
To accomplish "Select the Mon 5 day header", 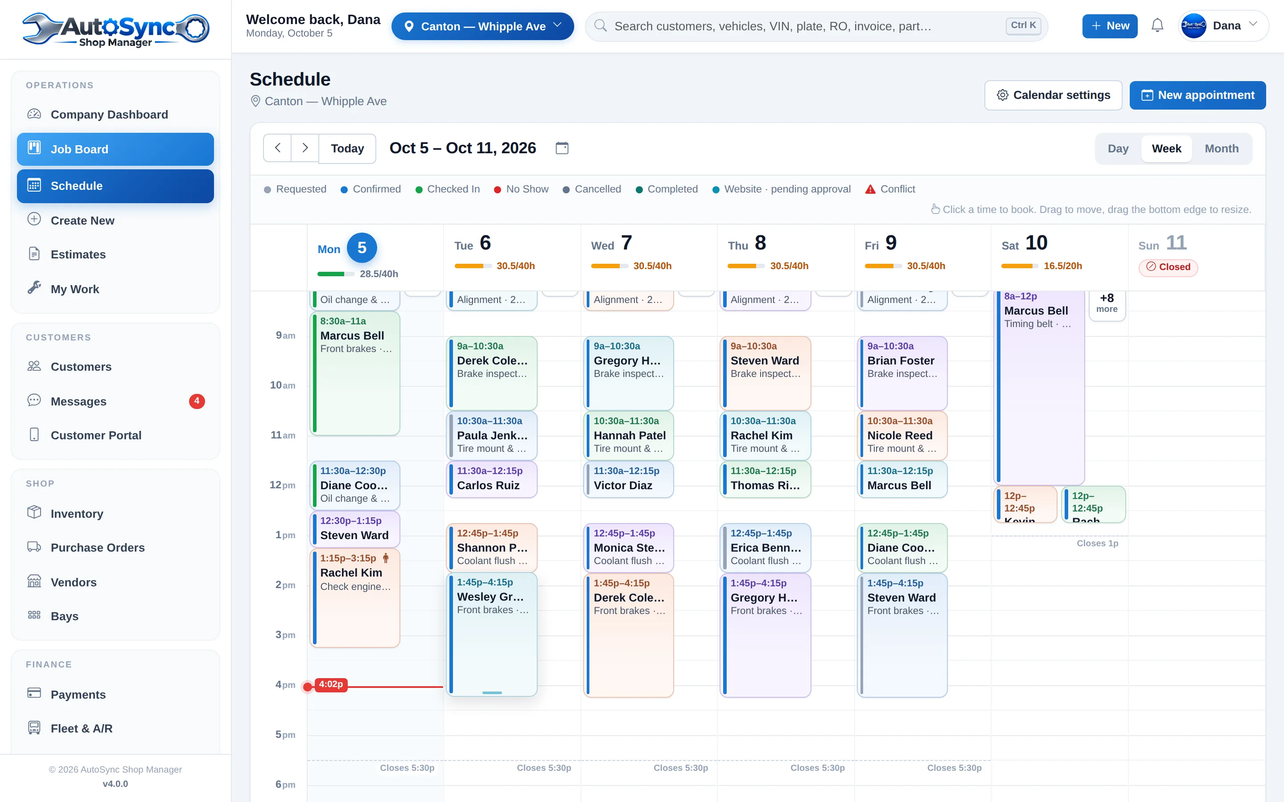I will click(348, 248).
